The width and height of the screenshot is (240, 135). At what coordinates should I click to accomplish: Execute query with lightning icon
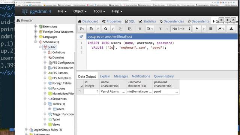(197, 29)
